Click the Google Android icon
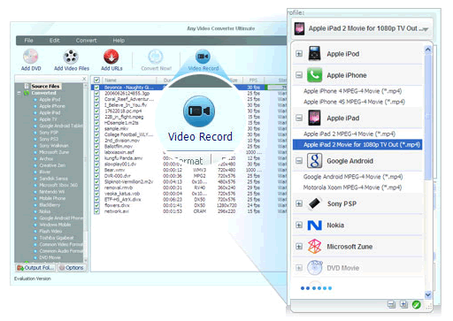This screenshot has height=321, width=453. coord(314,161)
